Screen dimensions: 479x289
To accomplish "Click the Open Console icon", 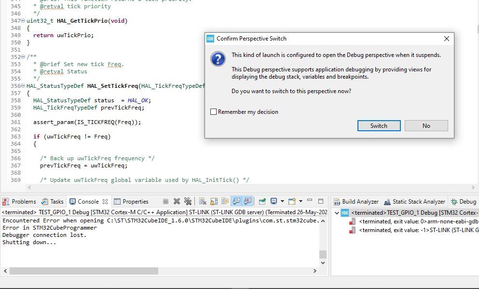I will click(x=292, y=201).
